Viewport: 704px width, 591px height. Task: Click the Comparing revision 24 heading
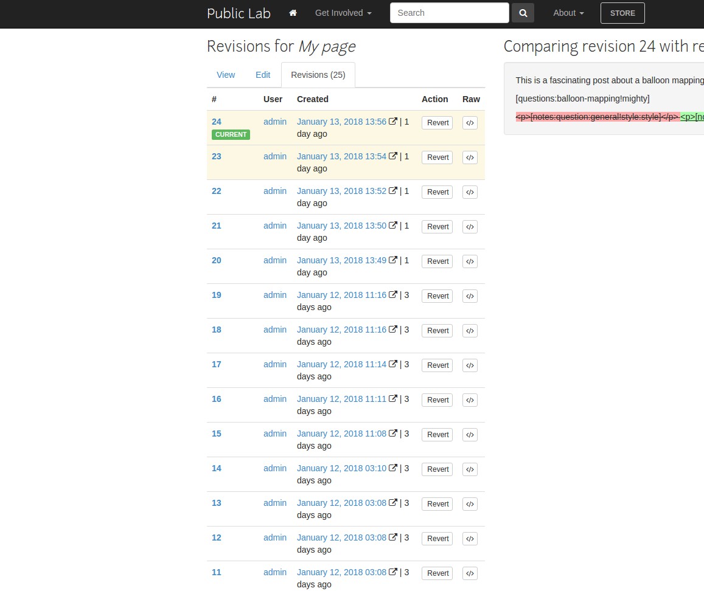604,46
